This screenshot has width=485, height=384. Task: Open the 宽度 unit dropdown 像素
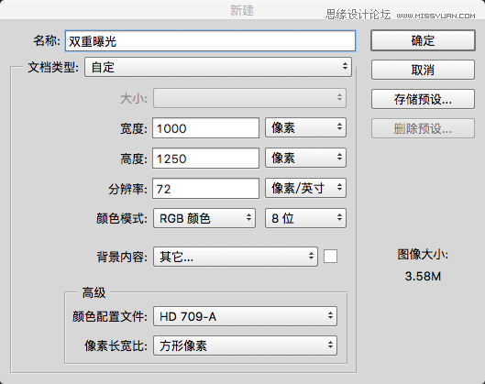pyautogui.click(x=305, y=127)
